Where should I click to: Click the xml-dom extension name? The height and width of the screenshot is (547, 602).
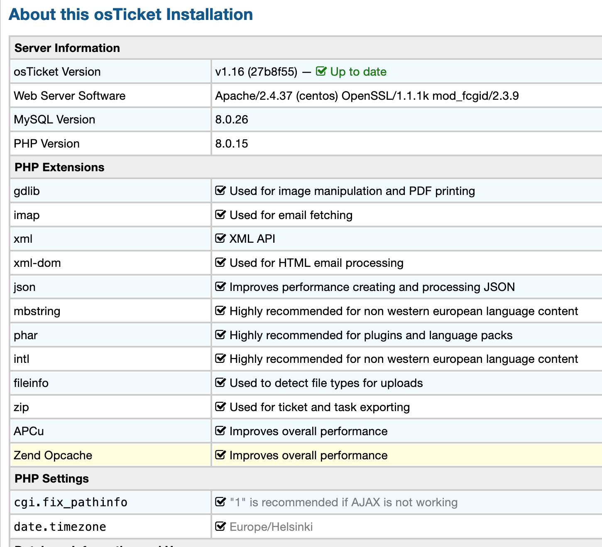click(x=37, y=263)
